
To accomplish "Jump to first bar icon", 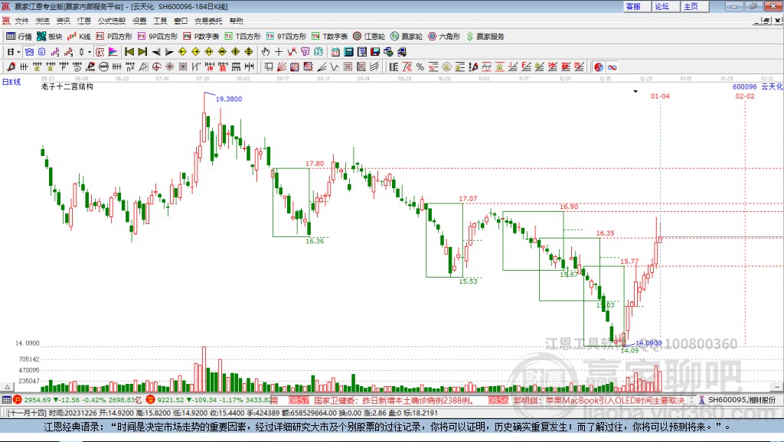I will coord(129,52).
